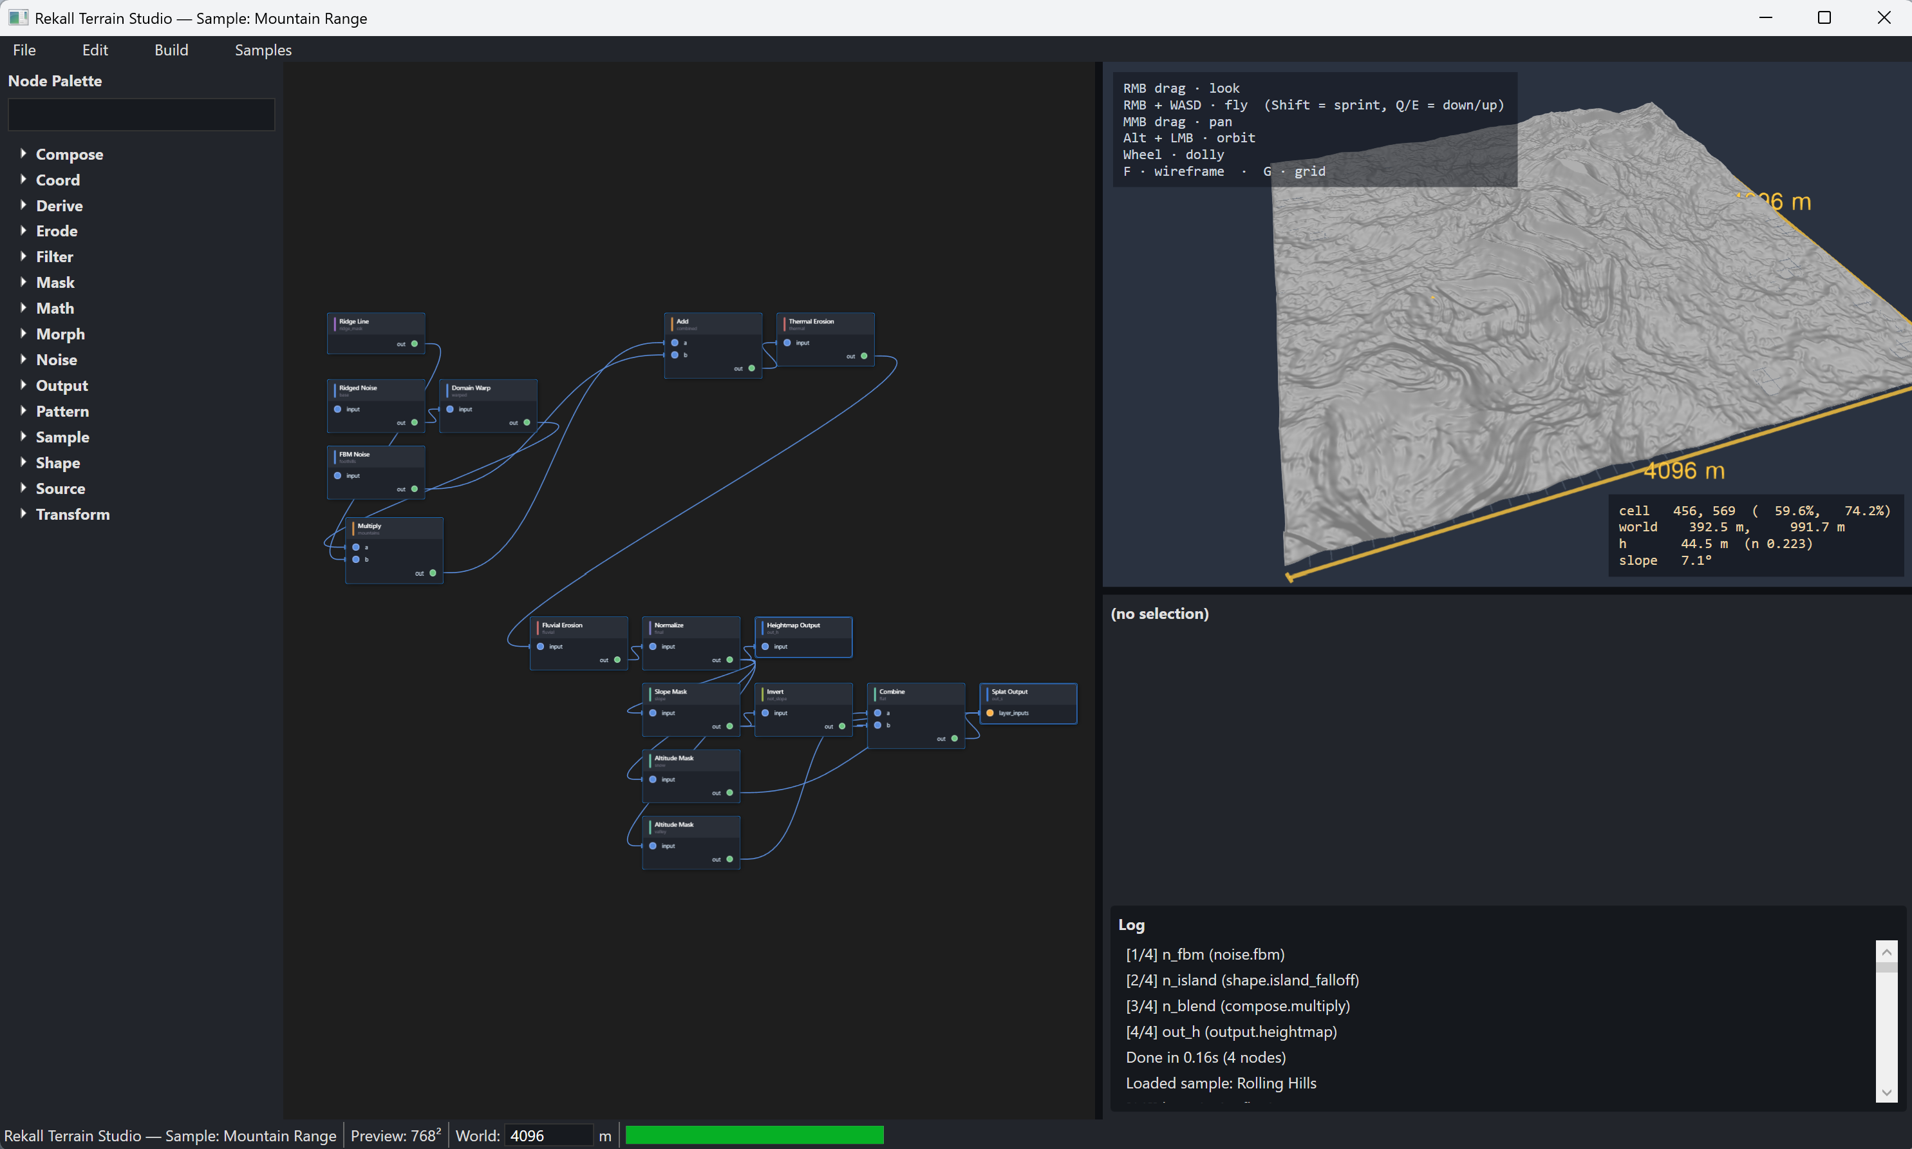Click the input port of Heightmap Output node
This screenshot has height=1149, width=1912.
point(765,647)
